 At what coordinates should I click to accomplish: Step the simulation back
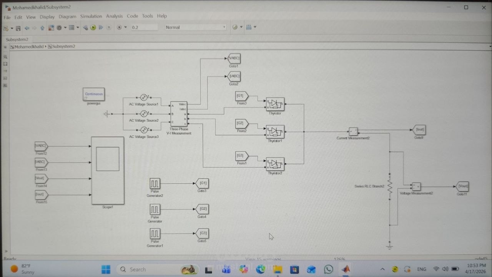point(85,28)
